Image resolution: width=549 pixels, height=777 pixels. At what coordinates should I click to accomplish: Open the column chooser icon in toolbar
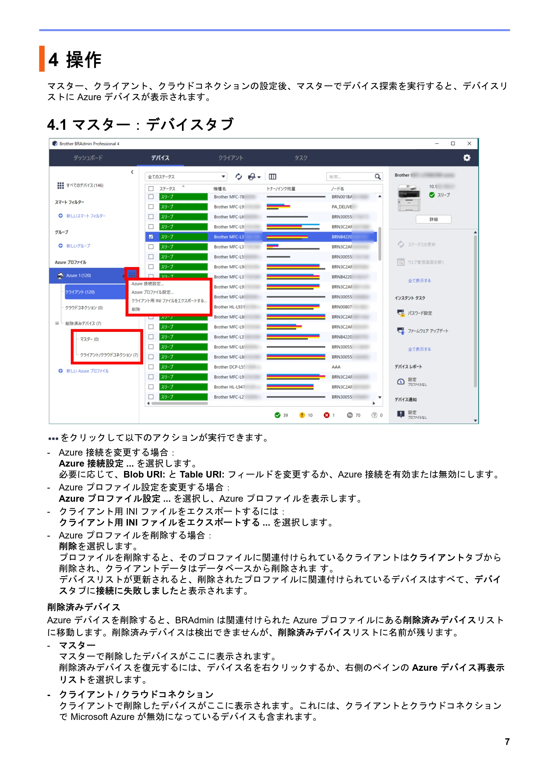coord(273,177)
